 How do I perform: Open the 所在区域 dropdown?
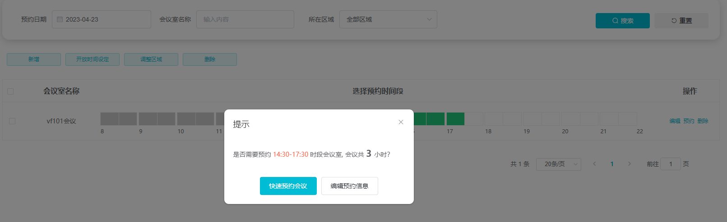click(388, 19)
